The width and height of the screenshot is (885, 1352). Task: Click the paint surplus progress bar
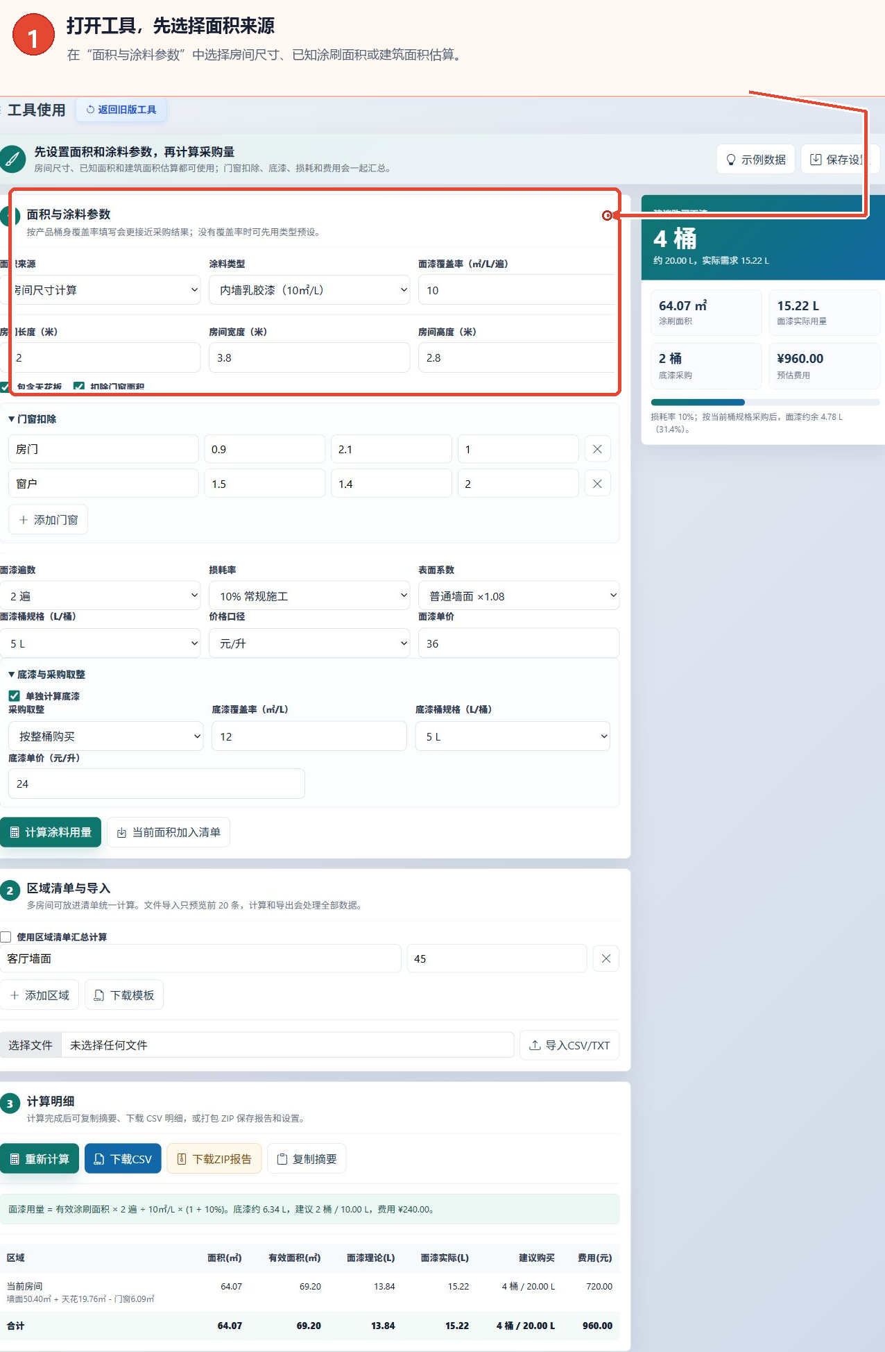tap(765, 403)
